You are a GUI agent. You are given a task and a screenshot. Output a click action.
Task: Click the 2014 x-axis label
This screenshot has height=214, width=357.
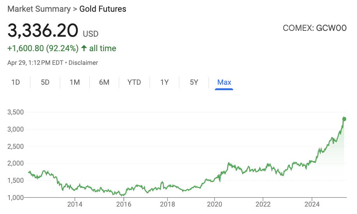click(x=75, y=204)
